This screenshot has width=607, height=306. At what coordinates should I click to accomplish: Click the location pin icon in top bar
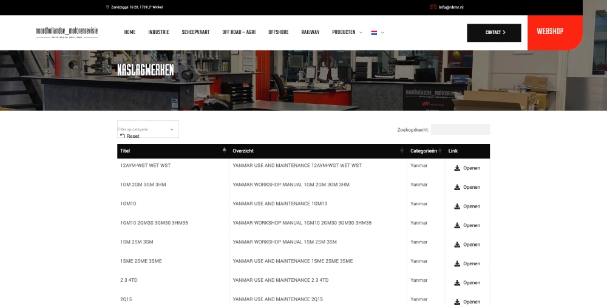coord(107,7)
